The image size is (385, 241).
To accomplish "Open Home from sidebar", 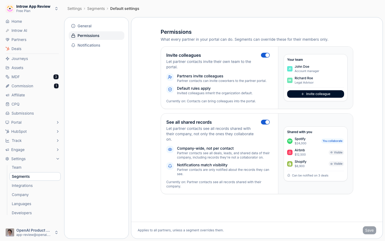I will coord(32,21).
